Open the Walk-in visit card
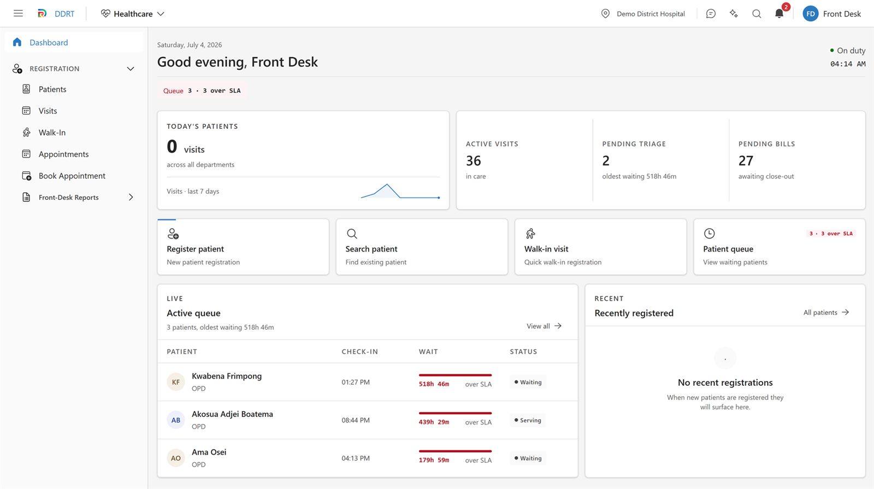 pos(601,247)
